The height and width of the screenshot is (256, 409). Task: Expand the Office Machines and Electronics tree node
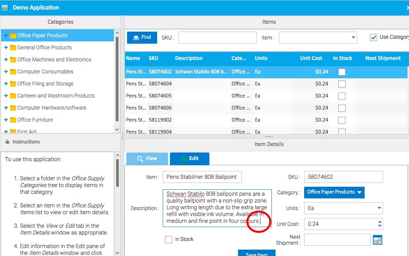coord(6,59)
